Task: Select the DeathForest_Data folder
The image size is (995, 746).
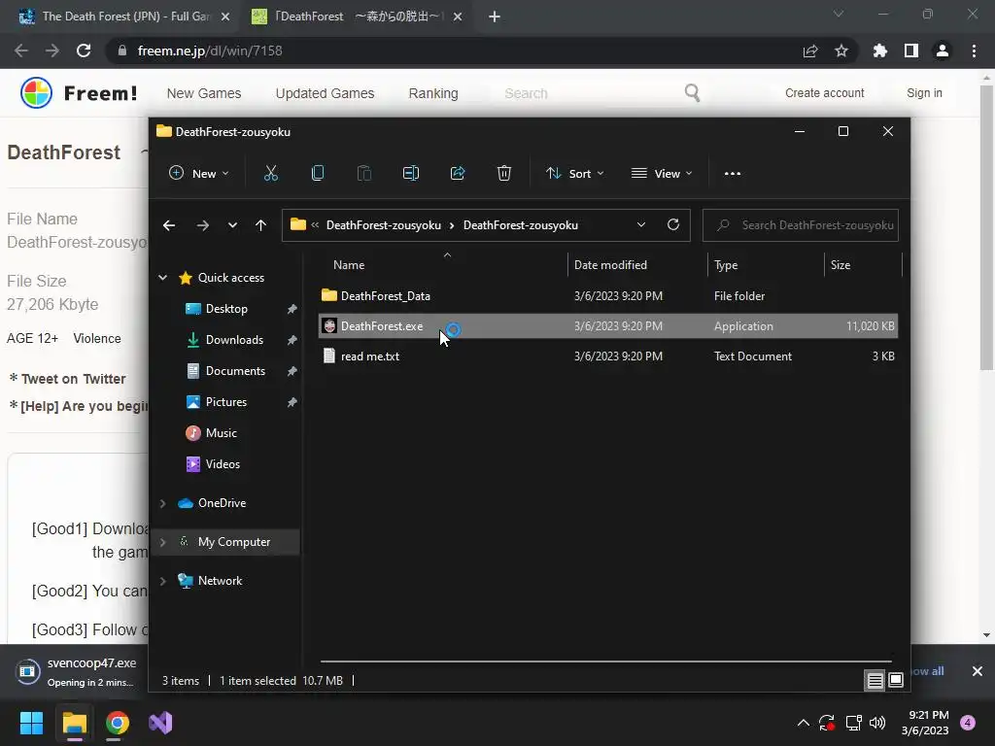Action: 608,295
